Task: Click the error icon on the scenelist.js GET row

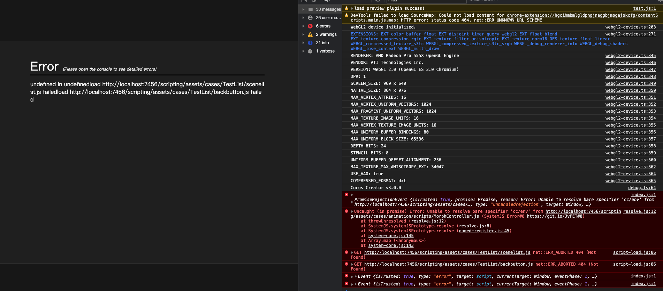Action: point(346,252)
